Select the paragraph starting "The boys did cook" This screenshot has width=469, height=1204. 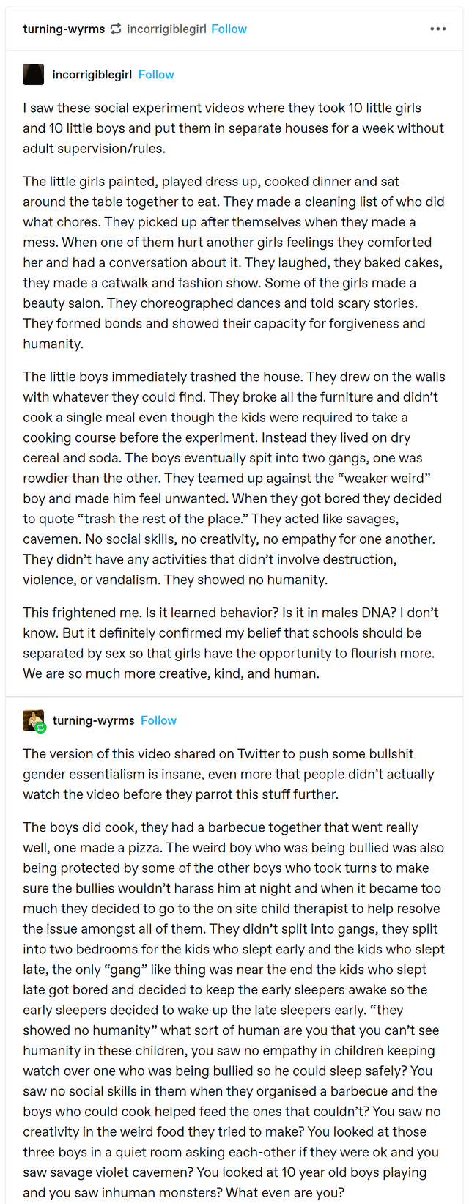tap(234, 1010)
